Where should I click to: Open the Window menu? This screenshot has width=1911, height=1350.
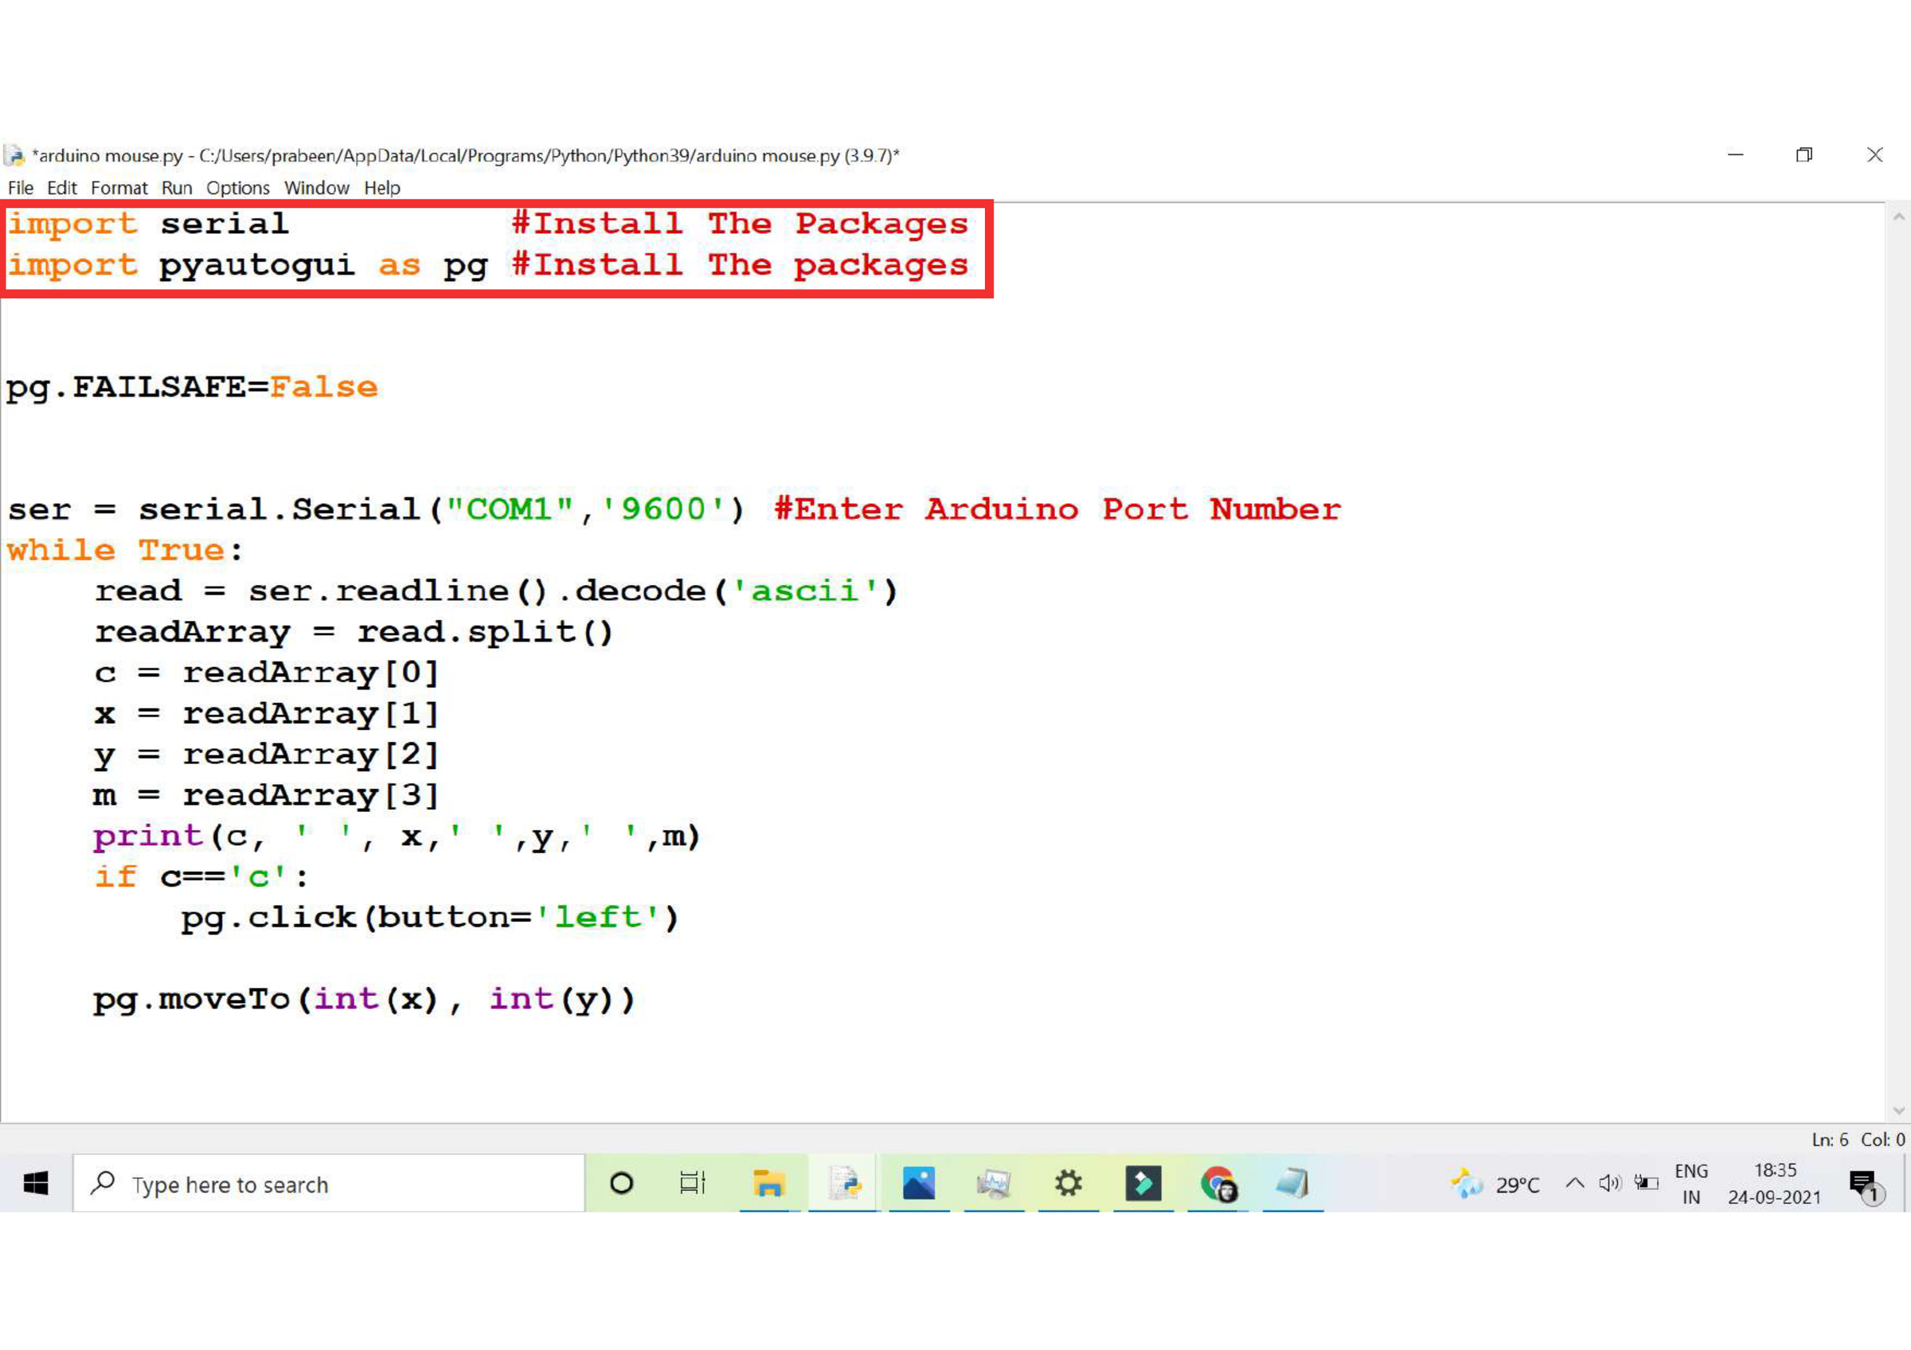point(316,188)
